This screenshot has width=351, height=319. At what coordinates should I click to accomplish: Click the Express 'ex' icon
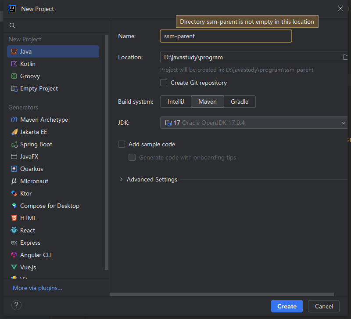click(x=14, y=243)
